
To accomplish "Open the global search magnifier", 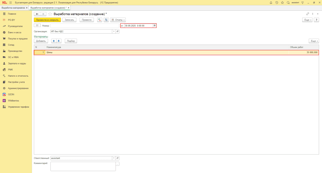I will [288, 3].
